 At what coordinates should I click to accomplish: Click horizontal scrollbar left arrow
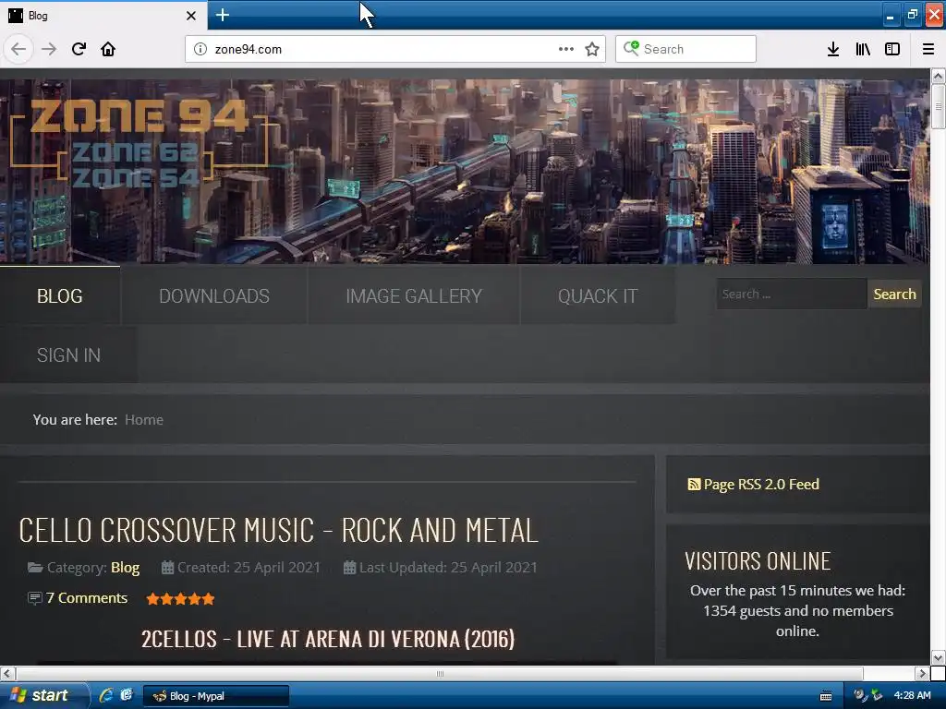7,673
